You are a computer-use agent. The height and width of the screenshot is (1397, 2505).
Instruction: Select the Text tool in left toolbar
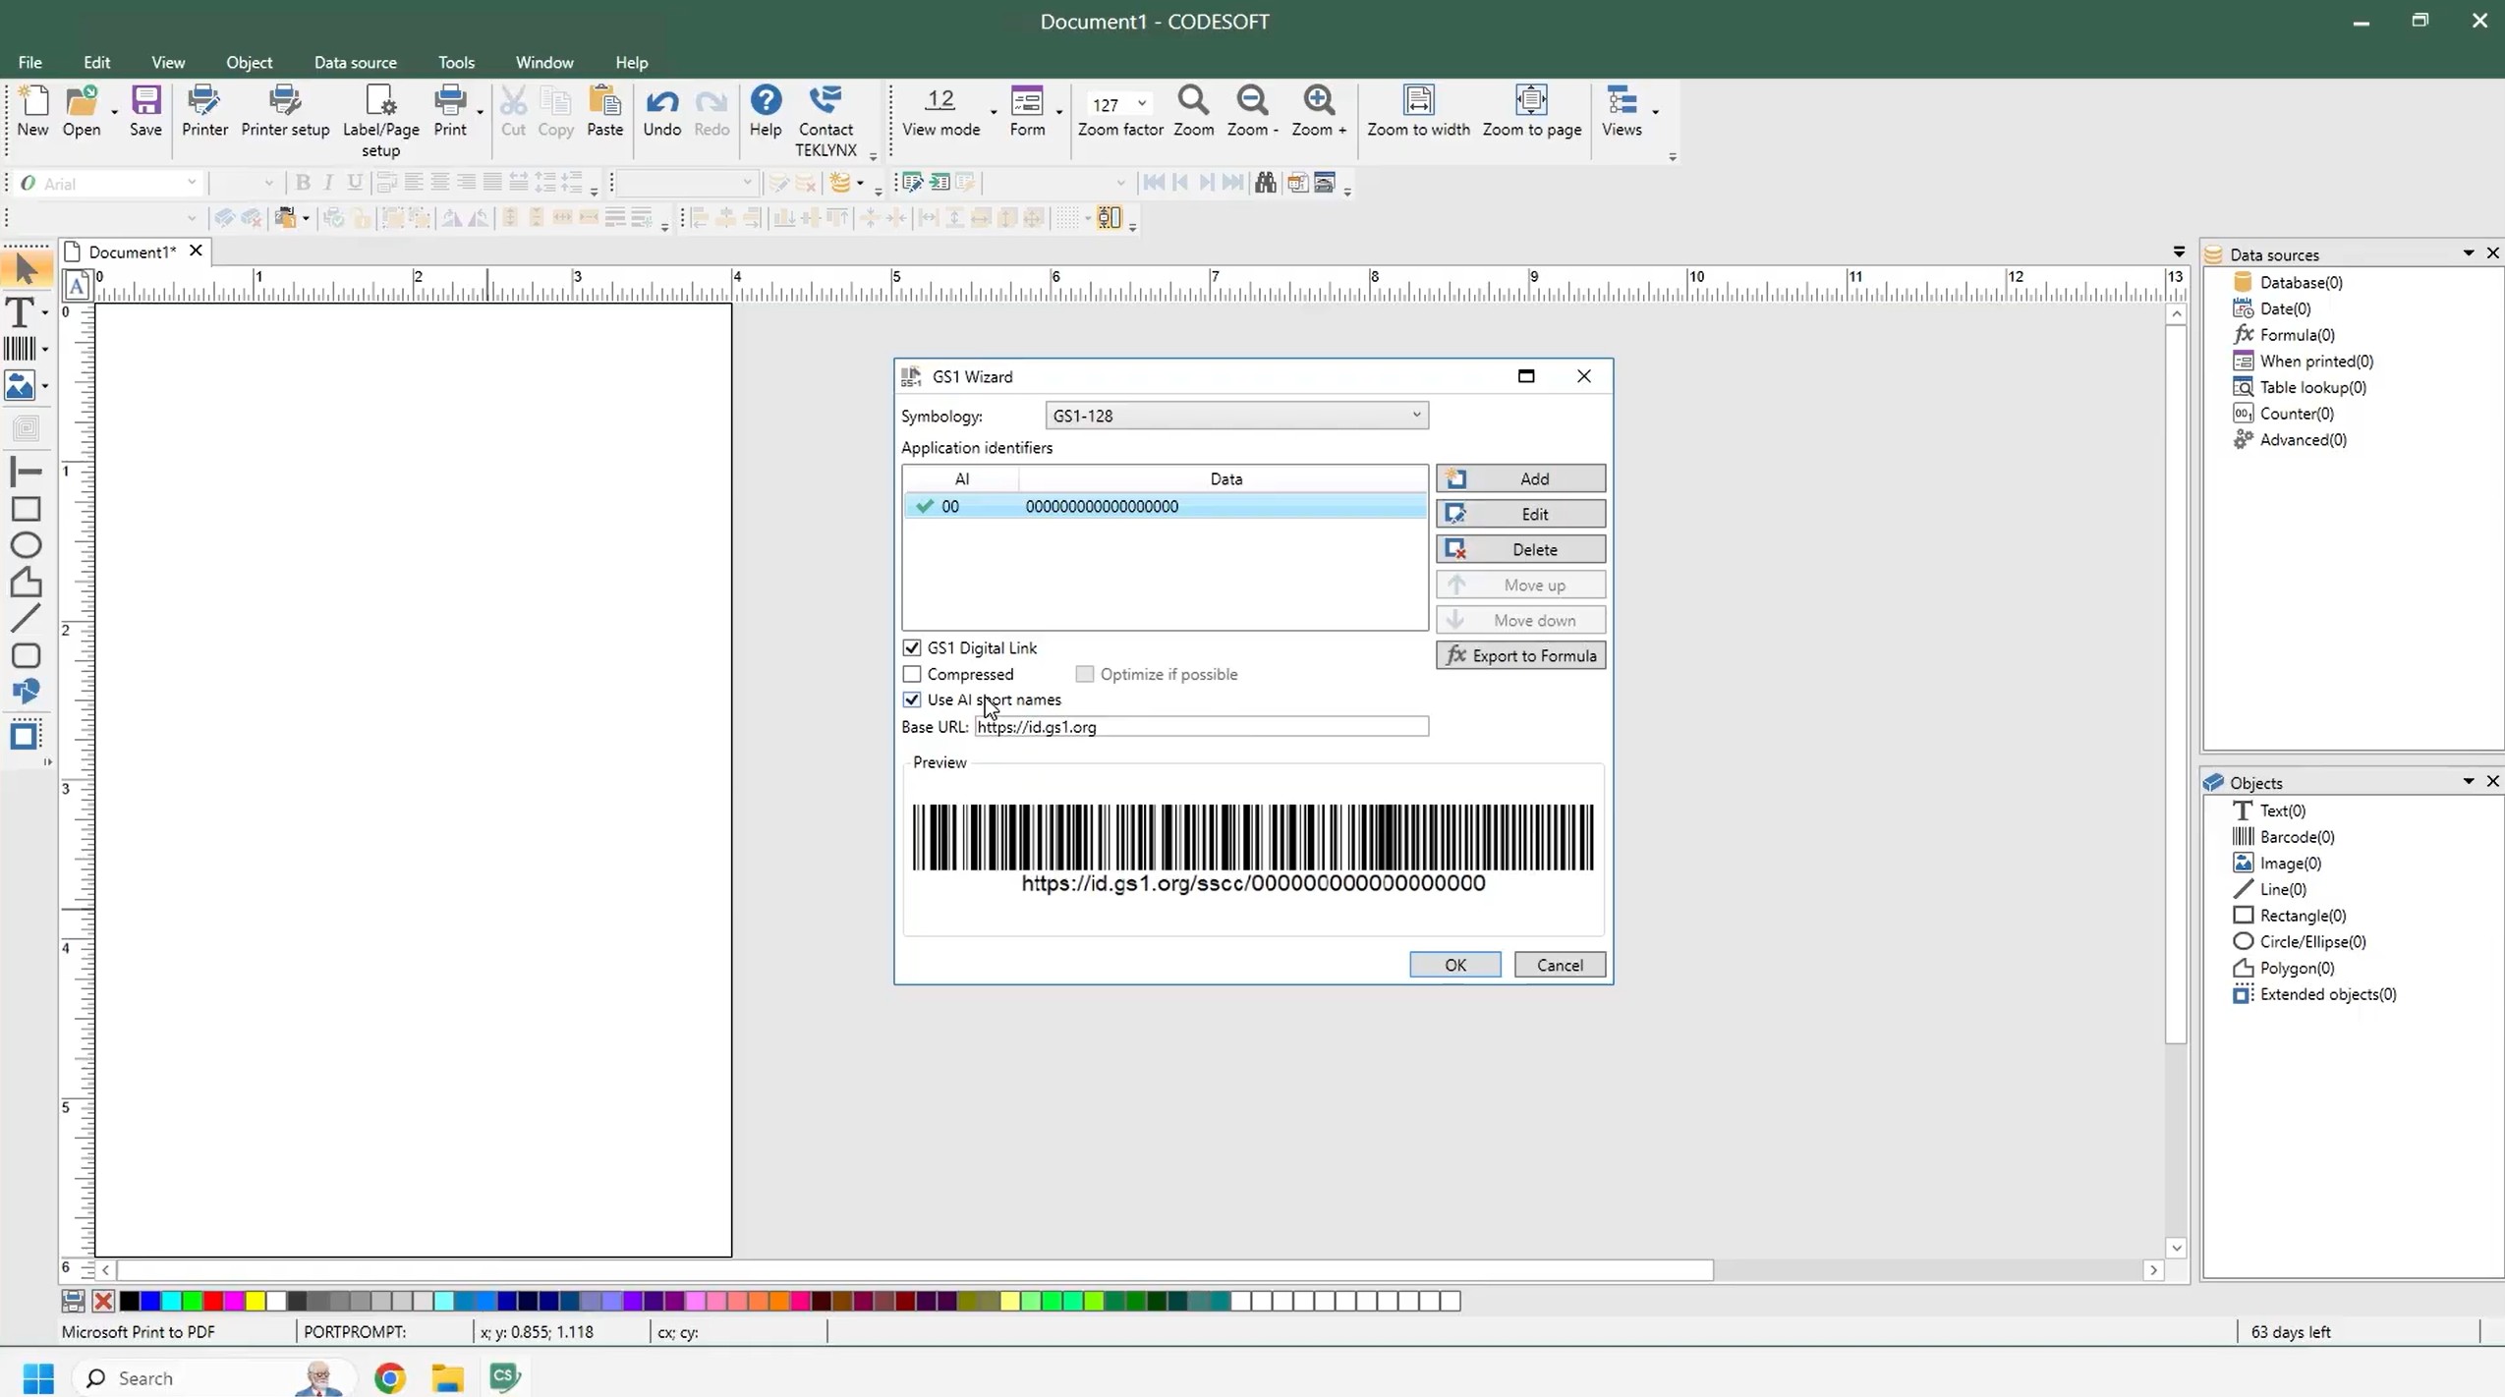point(21,312)
